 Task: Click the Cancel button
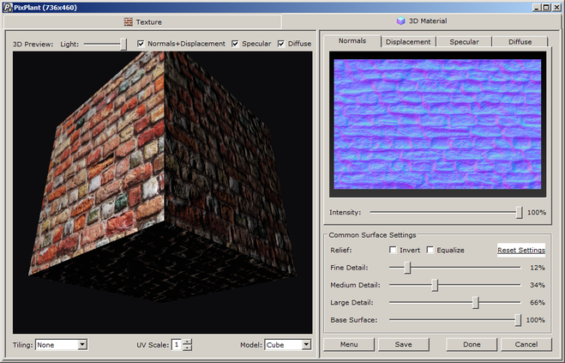pos(526,344)
